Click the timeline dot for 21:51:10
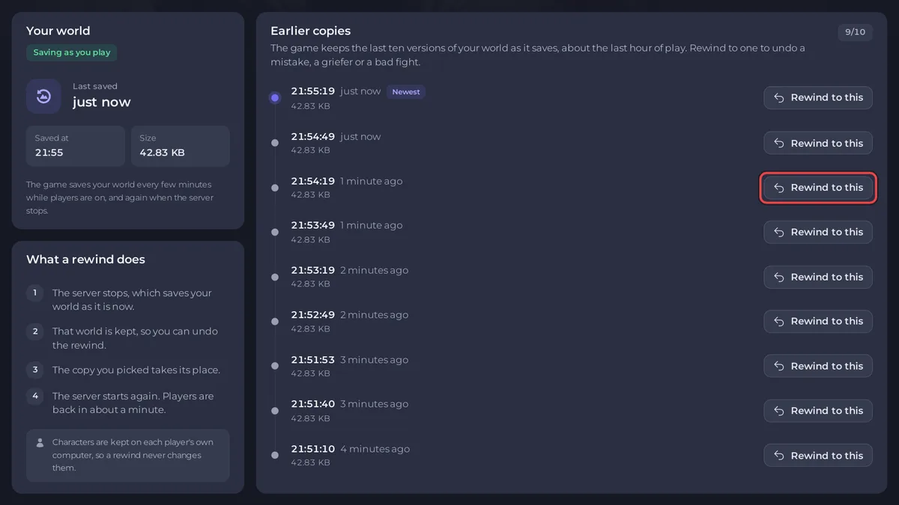 point(275,455)
